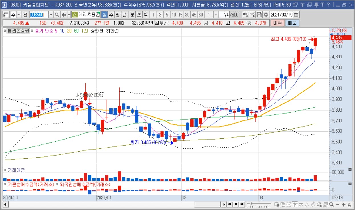Click the plus icon to enlarge chart
355x210 pixels.
pyautogui.click(x=344, y=204)
